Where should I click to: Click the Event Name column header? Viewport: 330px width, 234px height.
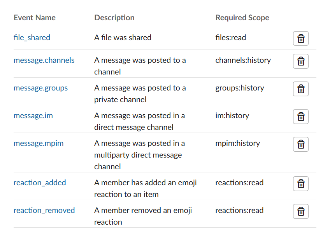coord(35,18)
